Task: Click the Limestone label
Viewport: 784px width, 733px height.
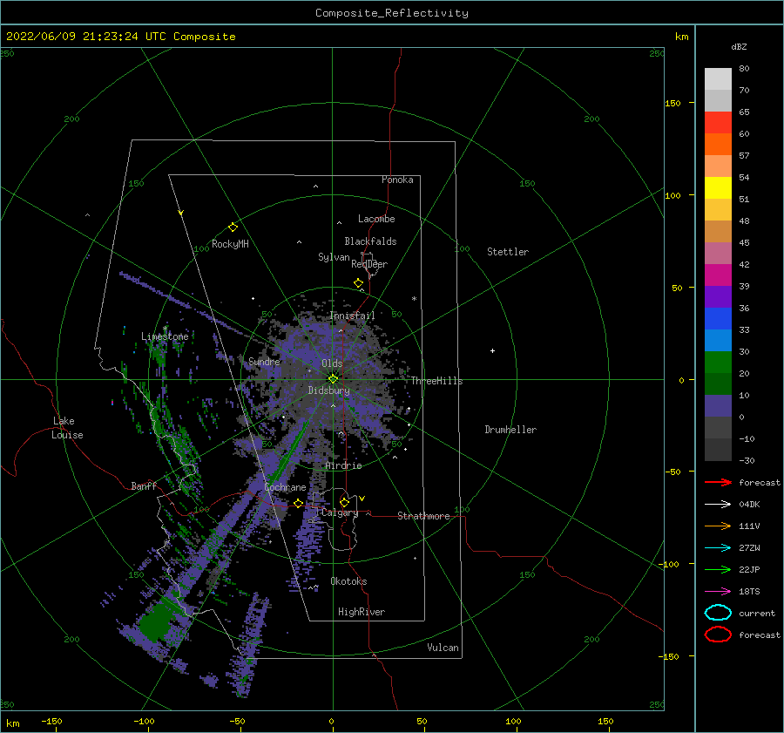Action: coord(165,336)
